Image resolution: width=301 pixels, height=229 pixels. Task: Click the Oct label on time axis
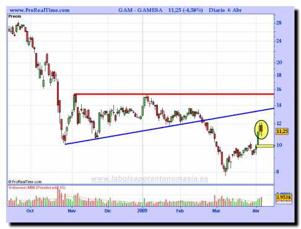30,210
